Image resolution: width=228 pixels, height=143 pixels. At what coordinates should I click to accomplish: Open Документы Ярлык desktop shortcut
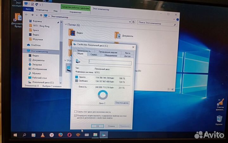tap(18, 20)
